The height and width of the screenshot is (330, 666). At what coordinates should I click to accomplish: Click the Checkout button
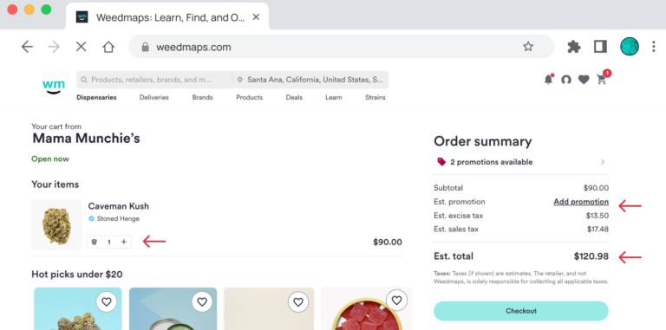pyautogui.click(x=521, y=311)
